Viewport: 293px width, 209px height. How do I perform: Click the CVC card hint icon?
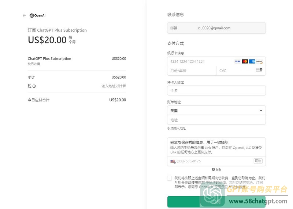click(259, 70)
